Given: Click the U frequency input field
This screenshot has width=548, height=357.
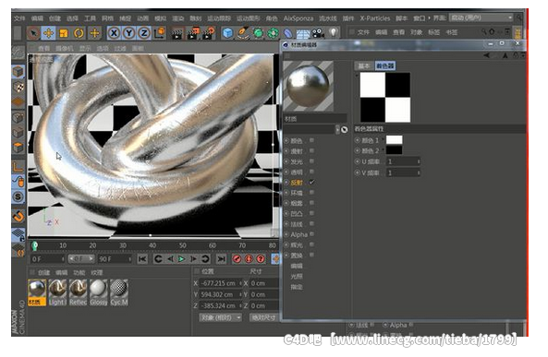Looking at the screenshot, I should (x=403, y=161).
